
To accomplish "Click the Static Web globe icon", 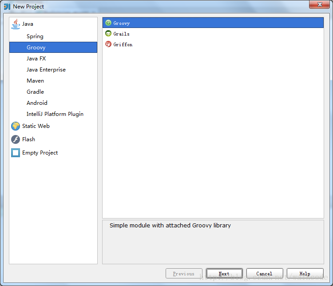I will coord(16,126).
